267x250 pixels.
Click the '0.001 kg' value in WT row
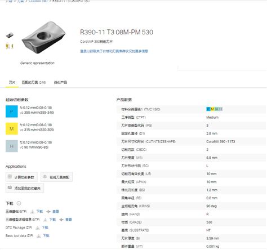(x=213, y=247)
